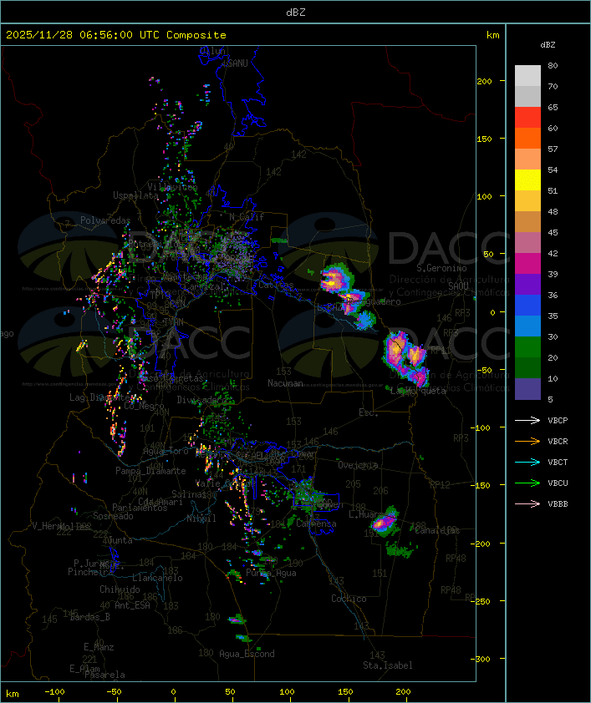Click the VBCU legend label

(558, 483)
